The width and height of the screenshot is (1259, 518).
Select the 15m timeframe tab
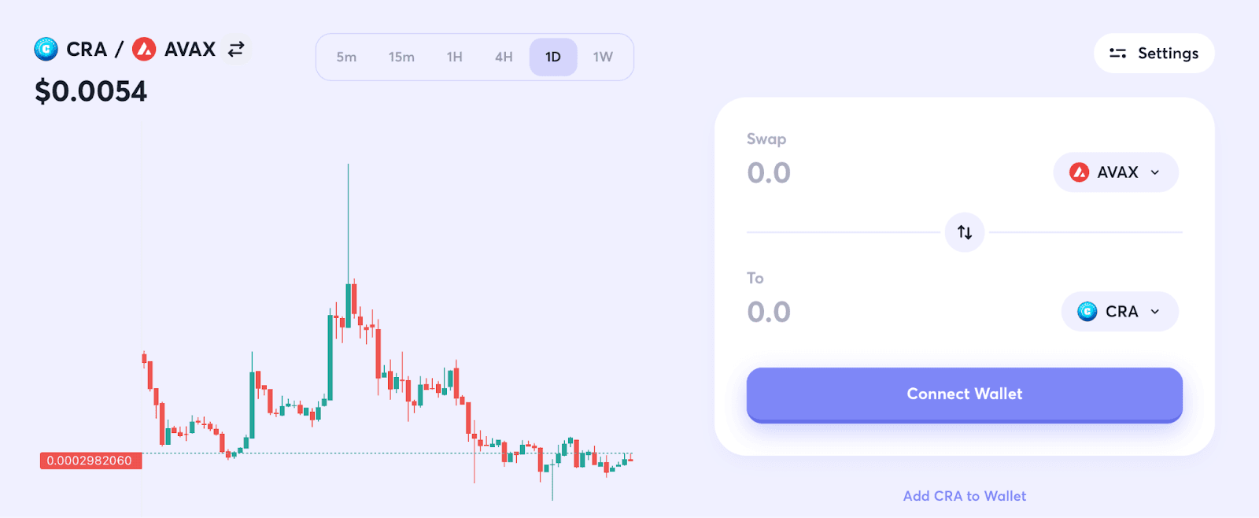click(x=401, y=57)
